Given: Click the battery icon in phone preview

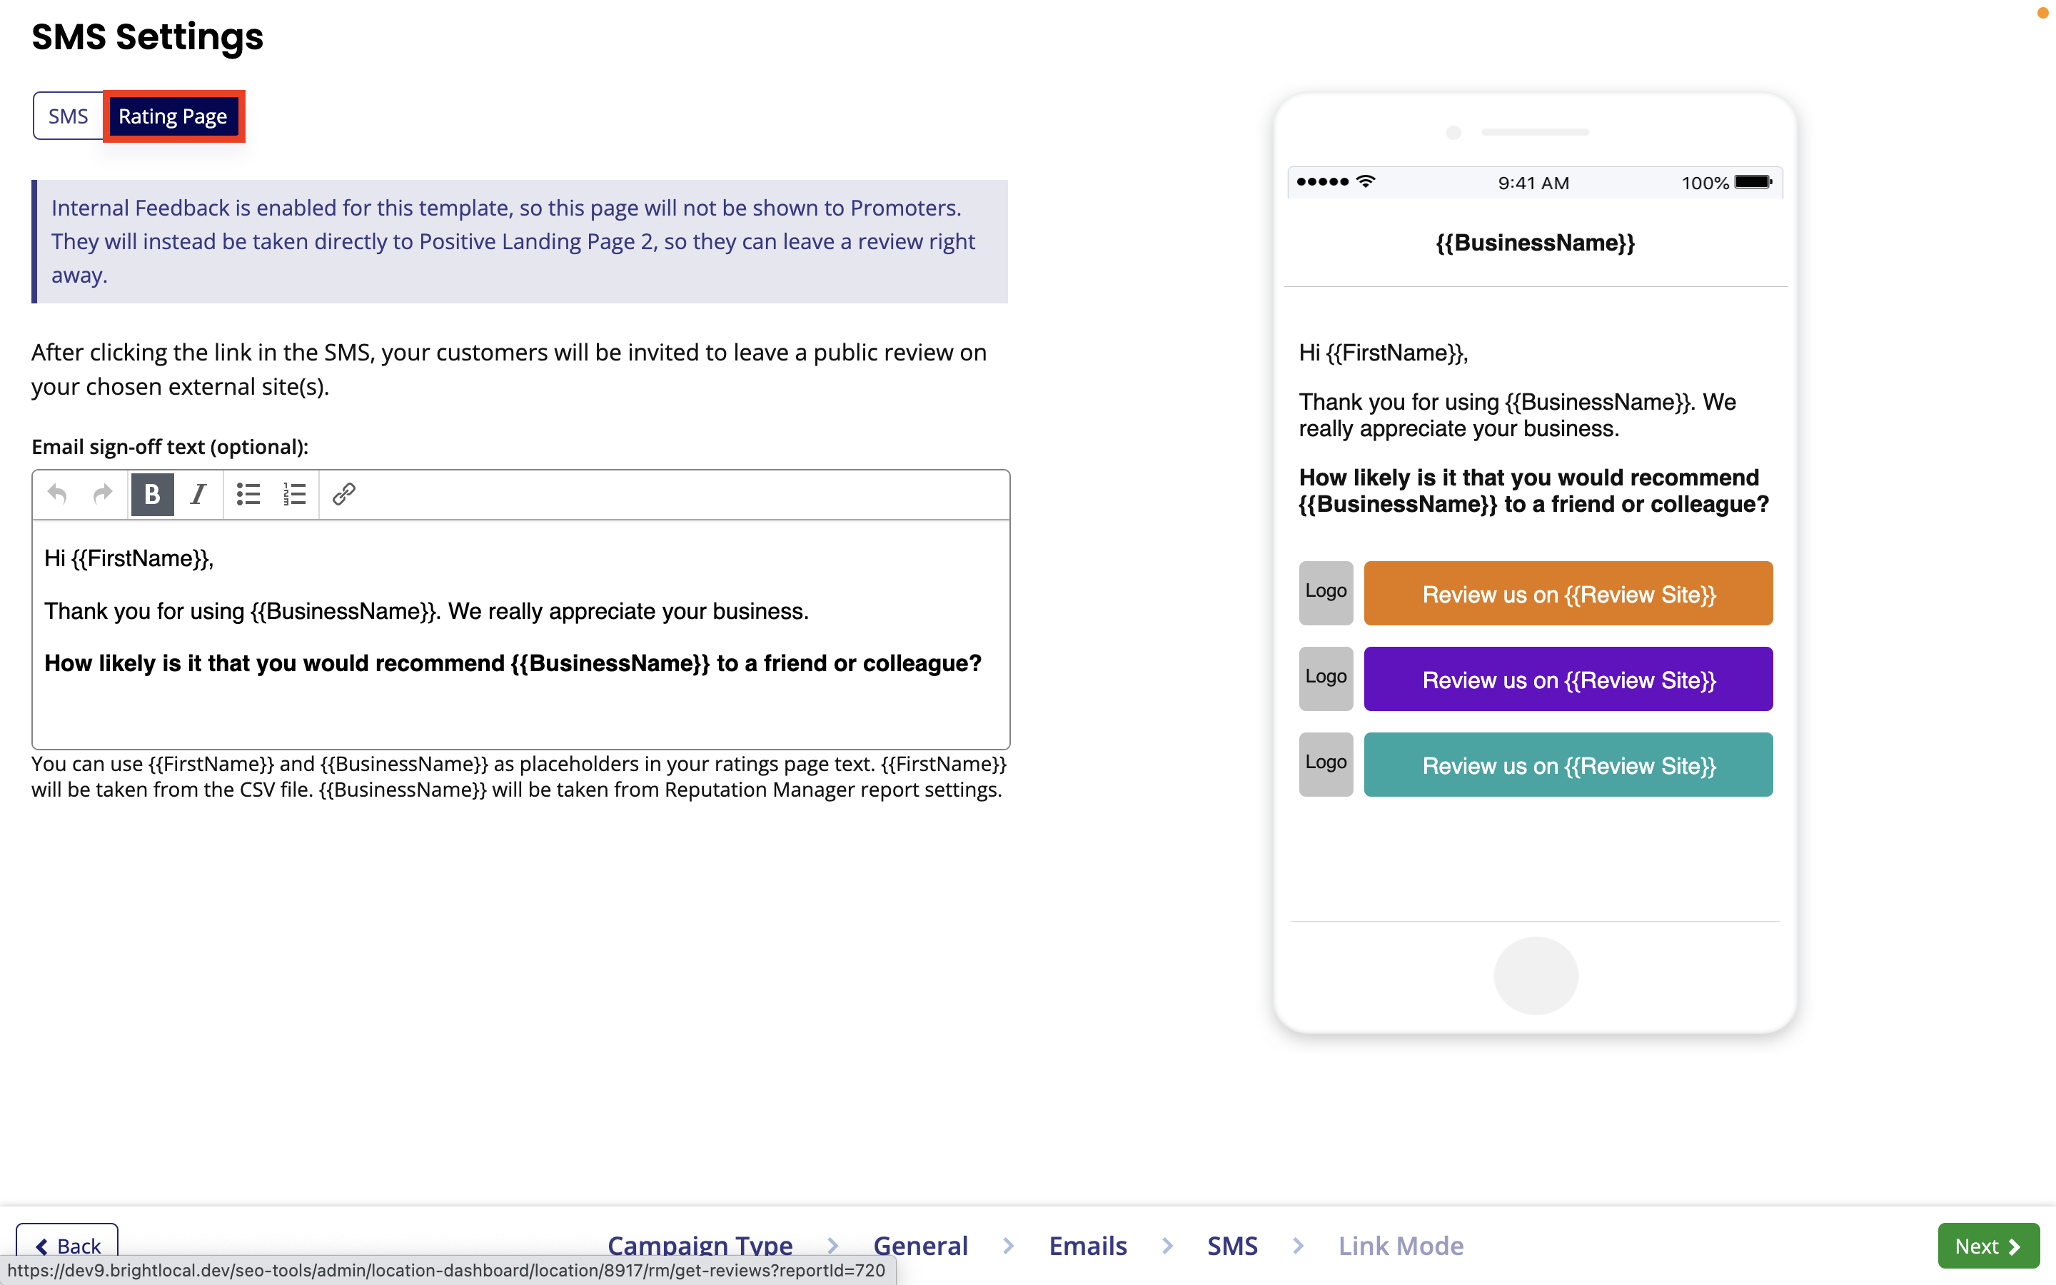Looking at the screenshot, I should tap(1753, 182).
